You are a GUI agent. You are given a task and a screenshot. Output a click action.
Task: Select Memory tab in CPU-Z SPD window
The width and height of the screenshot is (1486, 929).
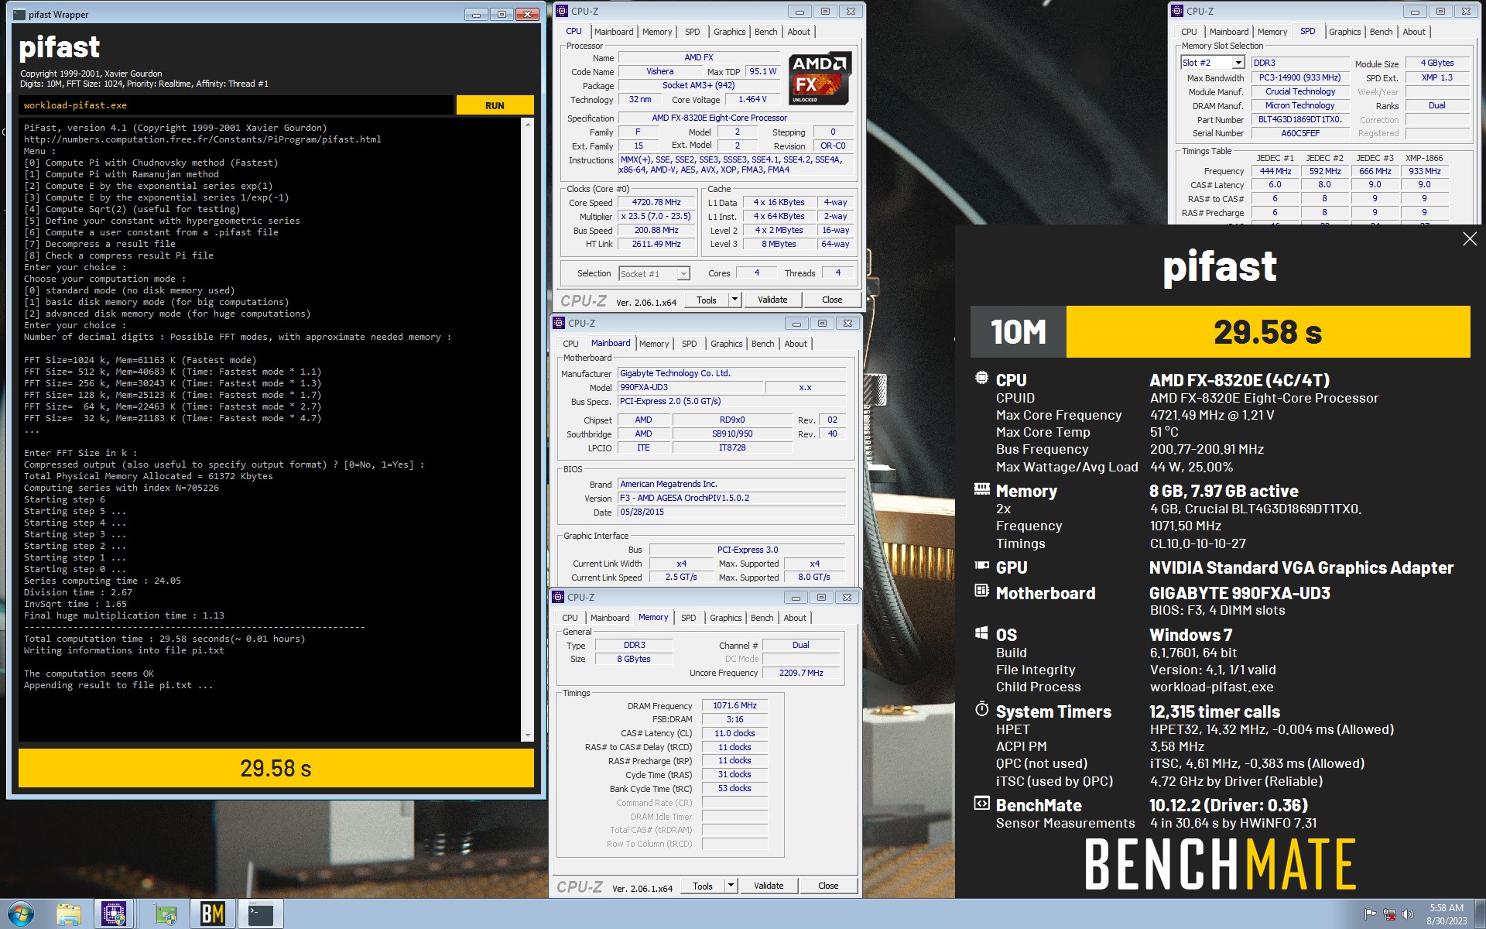tap(1272, 32)
